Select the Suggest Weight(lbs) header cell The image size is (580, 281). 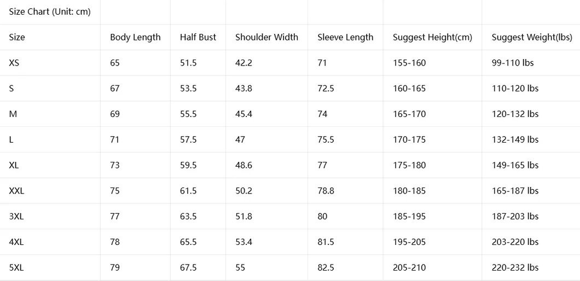531,37
